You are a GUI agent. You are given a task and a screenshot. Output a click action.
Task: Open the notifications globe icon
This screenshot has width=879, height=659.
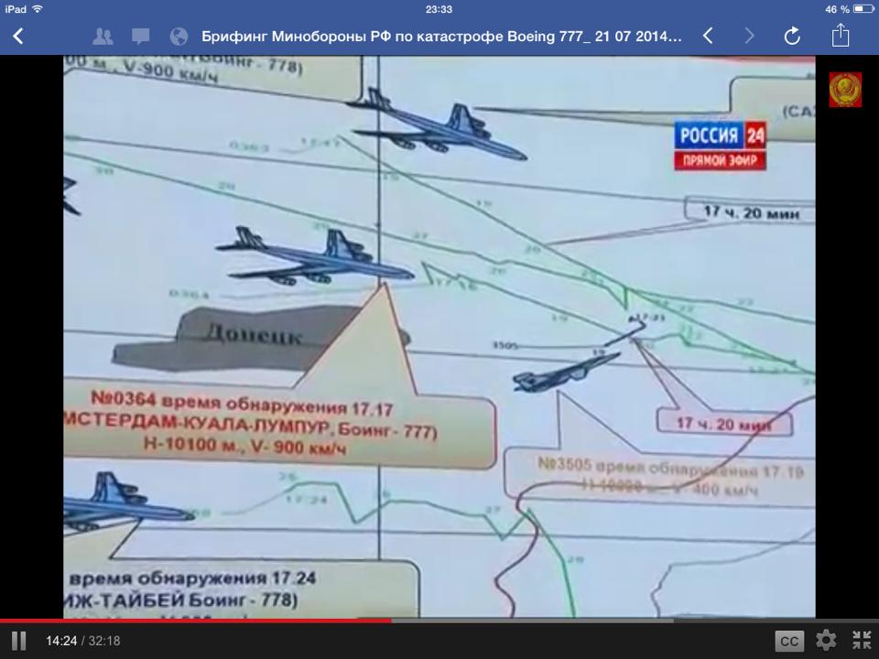point(179,37)
